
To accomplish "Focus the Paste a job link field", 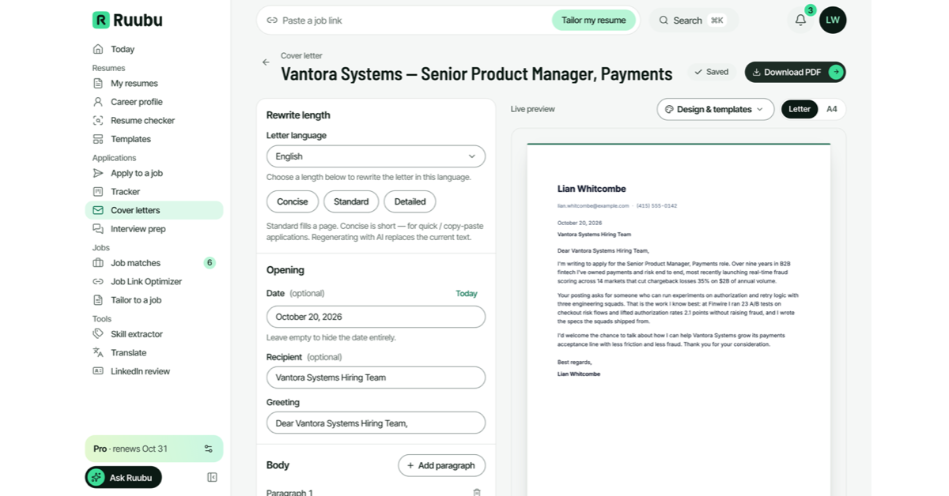I will click(x=406, y=21).
